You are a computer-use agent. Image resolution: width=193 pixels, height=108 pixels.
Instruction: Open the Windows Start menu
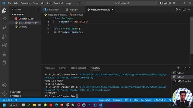point(4,105)
